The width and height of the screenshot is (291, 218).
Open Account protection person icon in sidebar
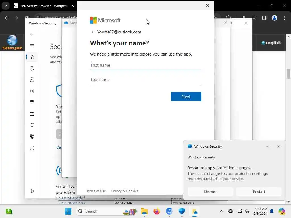[32, 80]
